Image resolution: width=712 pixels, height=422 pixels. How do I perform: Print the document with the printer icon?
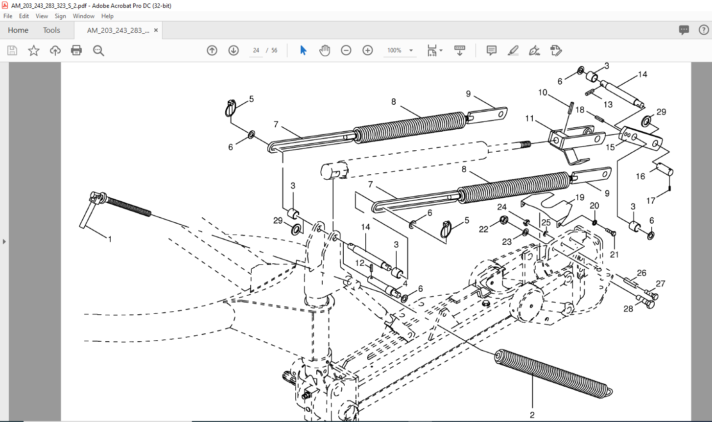pos(76,50)
